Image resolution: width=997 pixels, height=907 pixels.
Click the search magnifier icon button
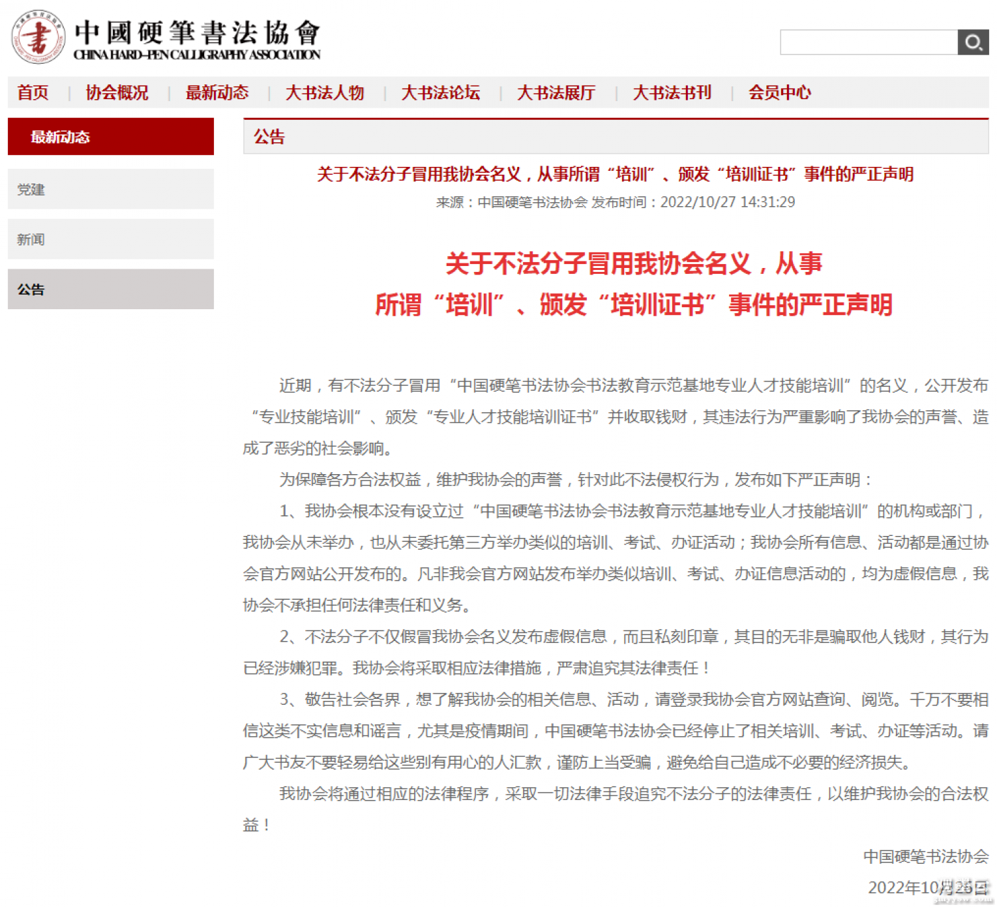tap(972, 43)
